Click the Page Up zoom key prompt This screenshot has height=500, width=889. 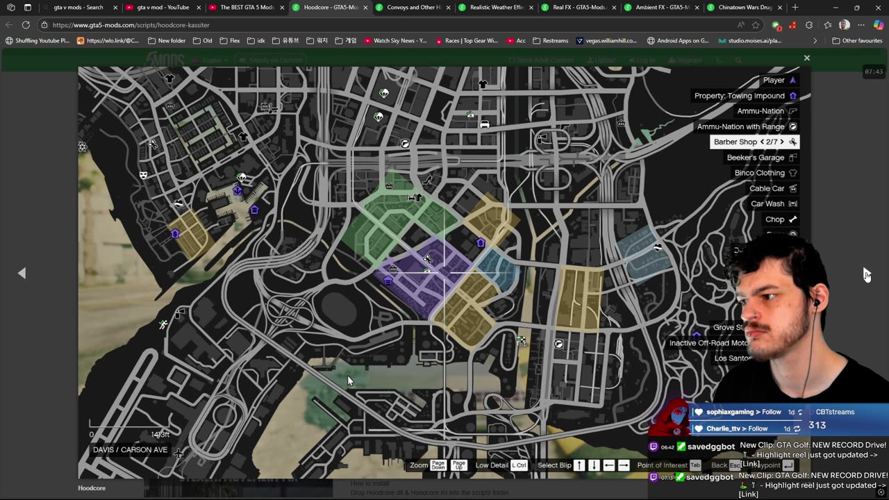coord(458,465)
